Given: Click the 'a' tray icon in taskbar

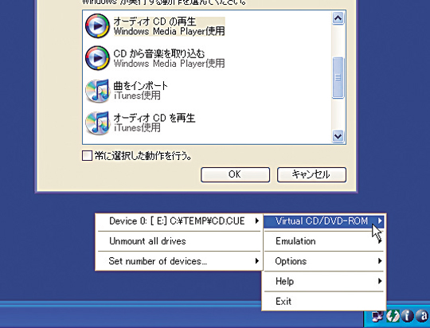Looking at the screenshot, I should pos(422,316).
